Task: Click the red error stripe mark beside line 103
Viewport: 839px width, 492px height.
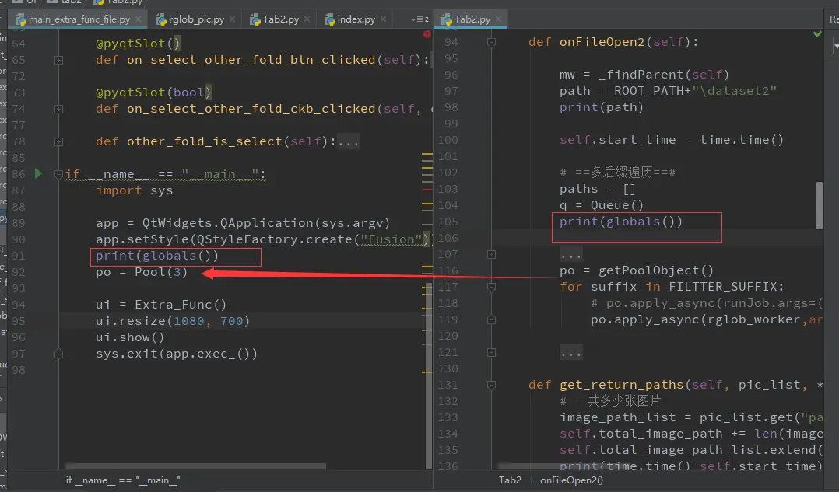Action: pyautogui.click(x=427, y=190)
